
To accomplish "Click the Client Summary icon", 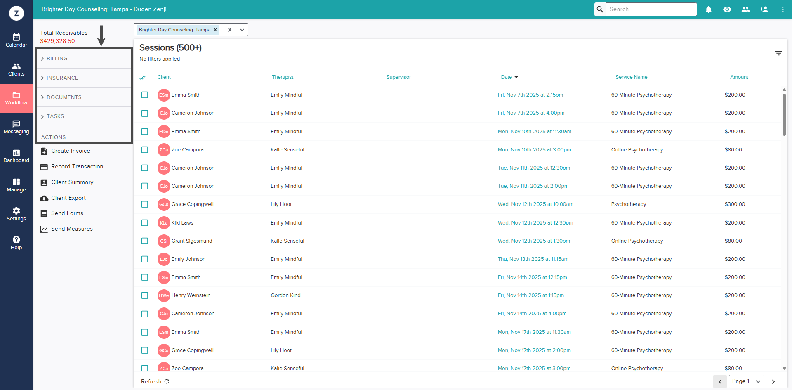I will (x=44, y=182).
